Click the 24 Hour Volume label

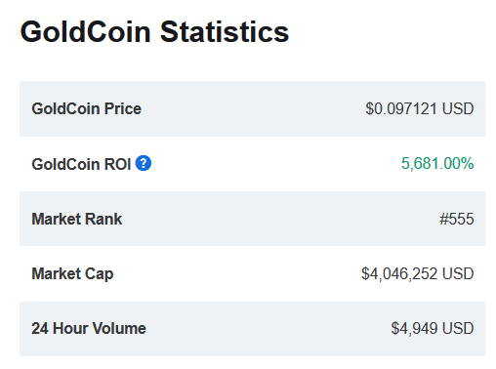[89, 328]
